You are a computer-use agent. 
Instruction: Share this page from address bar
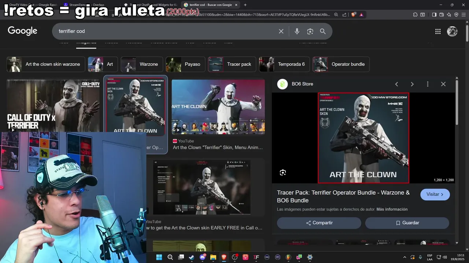click(344, 15)
